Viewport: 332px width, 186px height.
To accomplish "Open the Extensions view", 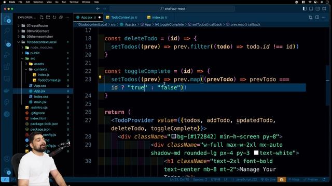I will click(7, 67).
